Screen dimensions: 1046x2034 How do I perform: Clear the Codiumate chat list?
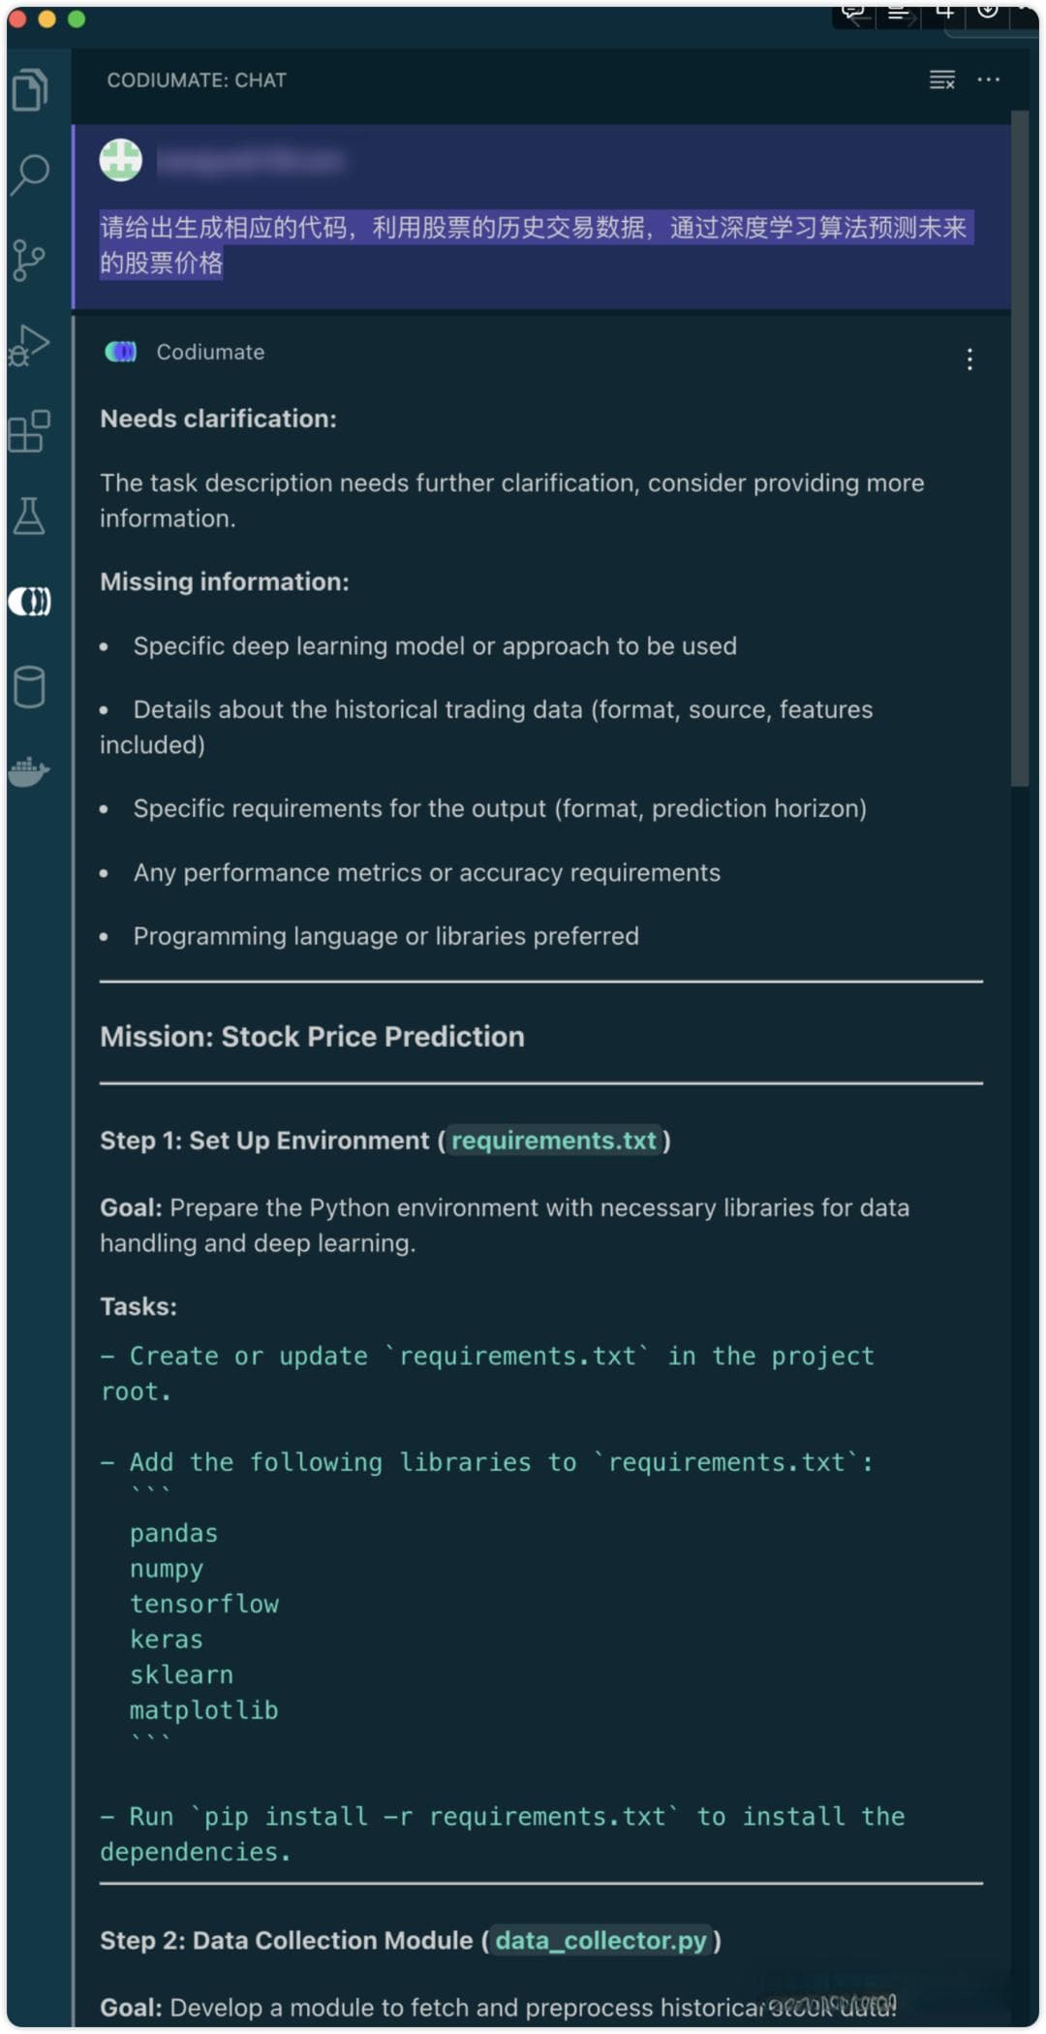[941, 79]
